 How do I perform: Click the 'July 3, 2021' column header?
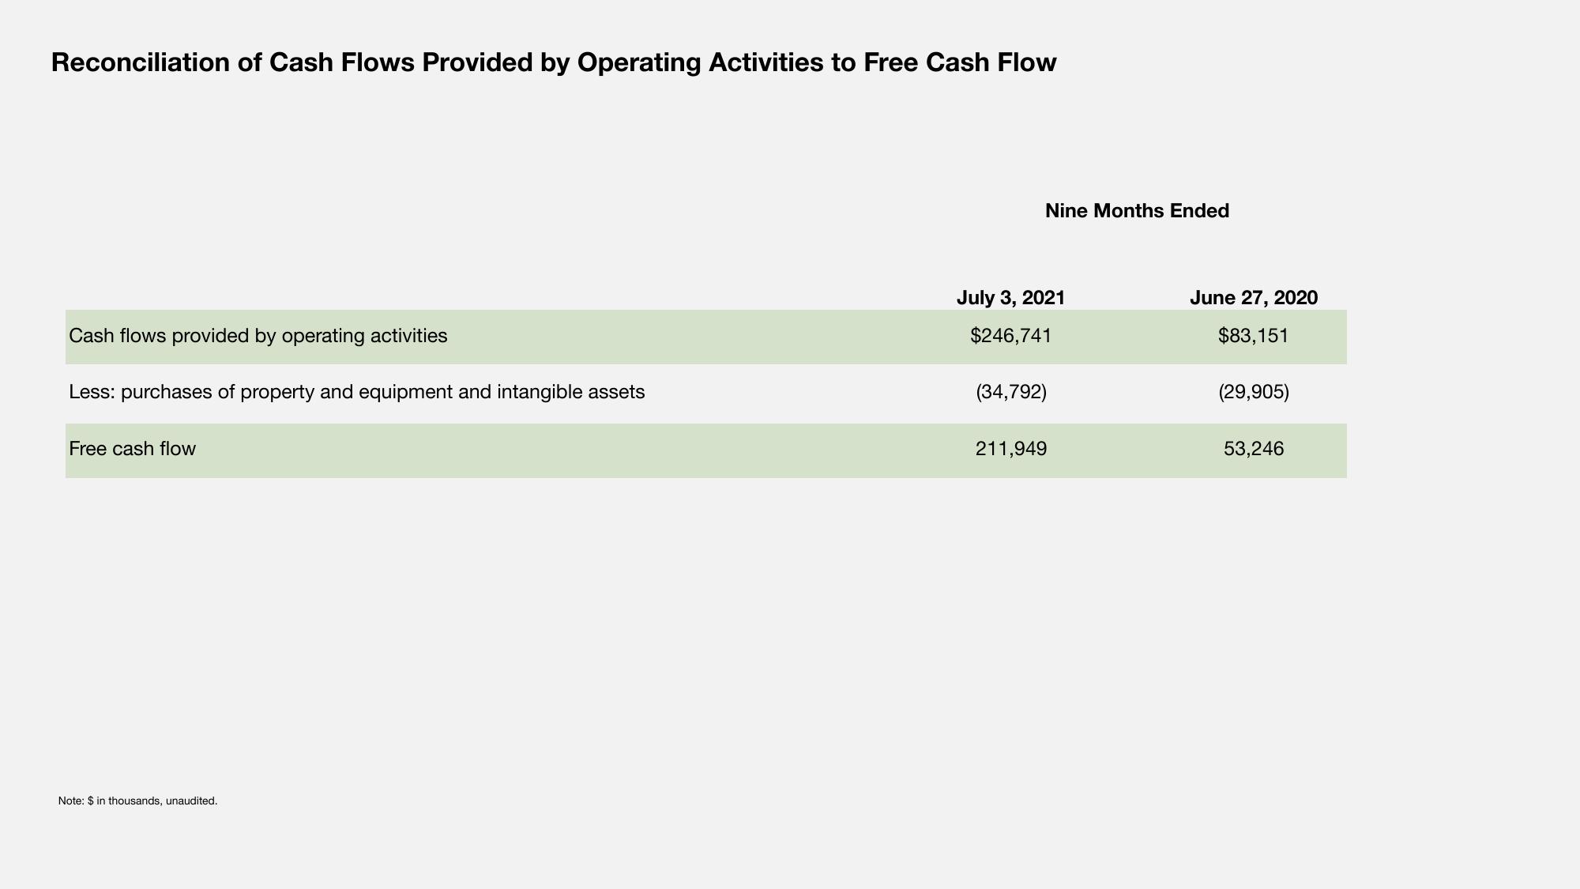(1010, 297)
